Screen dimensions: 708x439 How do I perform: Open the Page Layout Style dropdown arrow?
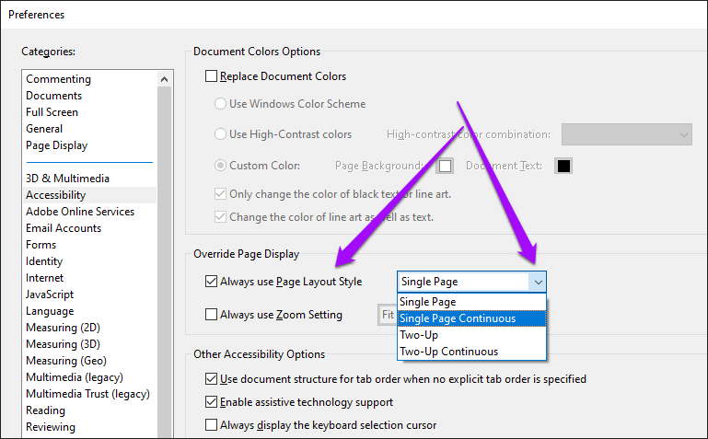[538, 282]
